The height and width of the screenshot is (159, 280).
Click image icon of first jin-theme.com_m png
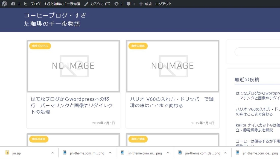pos(65,152)
